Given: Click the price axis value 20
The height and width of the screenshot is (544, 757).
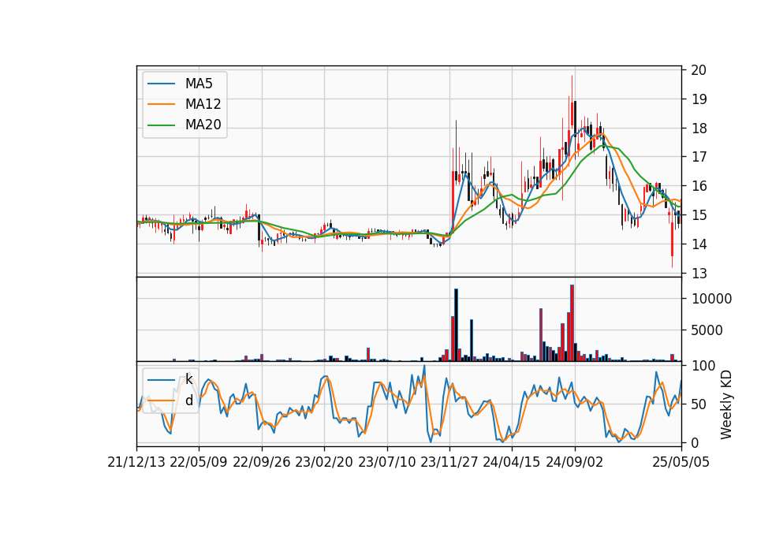Looking at the screenshot, I should click(x=699, y=70).
